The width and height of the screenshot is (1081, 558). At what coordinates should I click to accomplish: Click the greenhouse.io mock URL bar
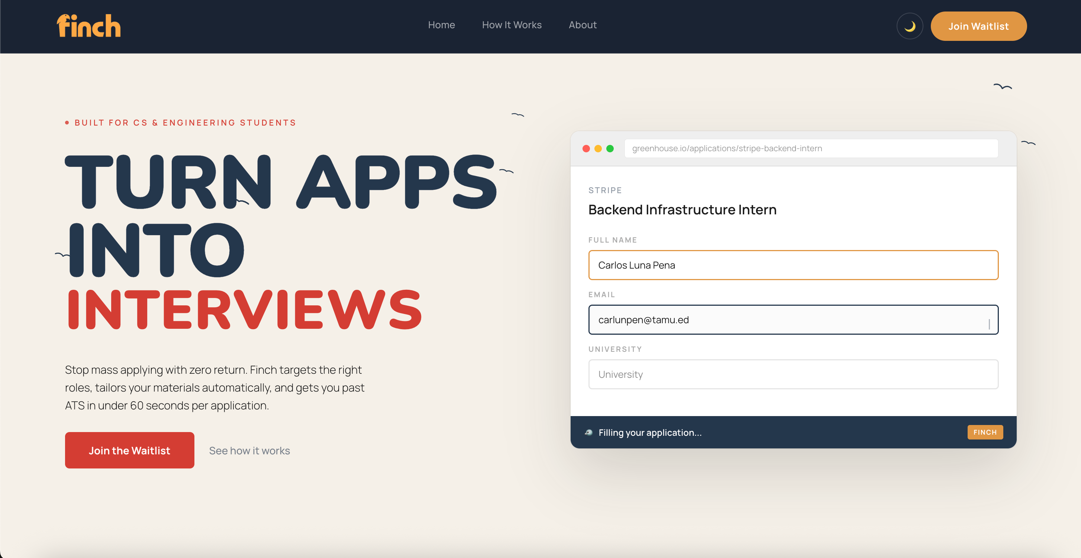tap(811, 148)
